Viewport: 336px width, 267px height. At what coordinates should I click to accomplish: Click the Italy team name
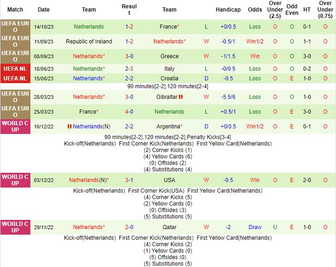coord(169,69)
